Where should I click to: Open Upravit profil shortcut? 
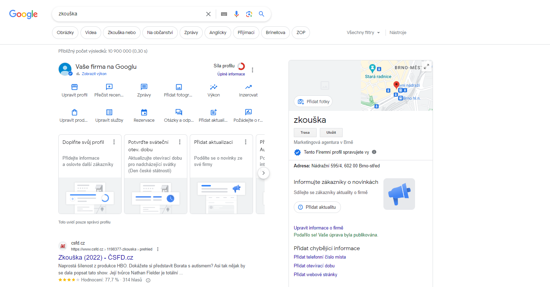point(75,91)
